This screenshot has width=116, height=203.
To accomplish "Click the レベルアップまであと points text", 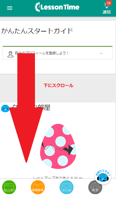I will click(58, 178).
